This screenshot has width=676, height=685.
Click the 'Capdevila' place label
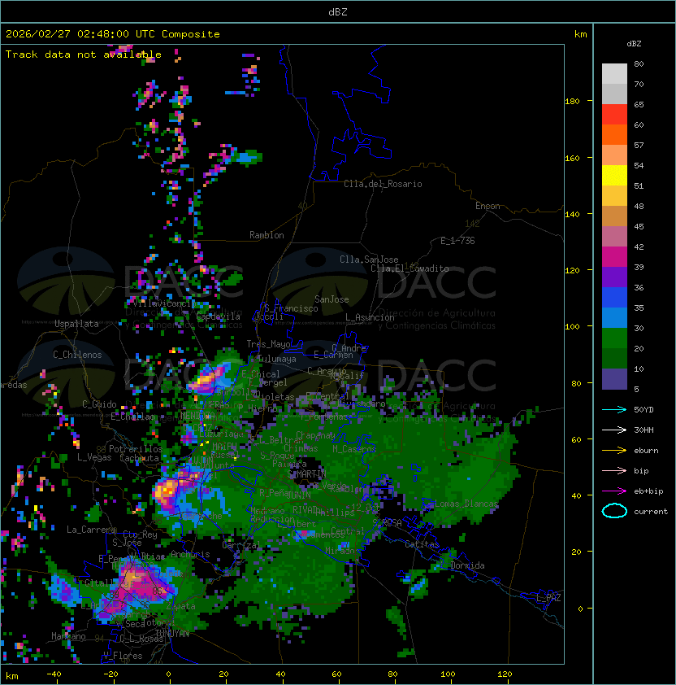click(219, 316)
